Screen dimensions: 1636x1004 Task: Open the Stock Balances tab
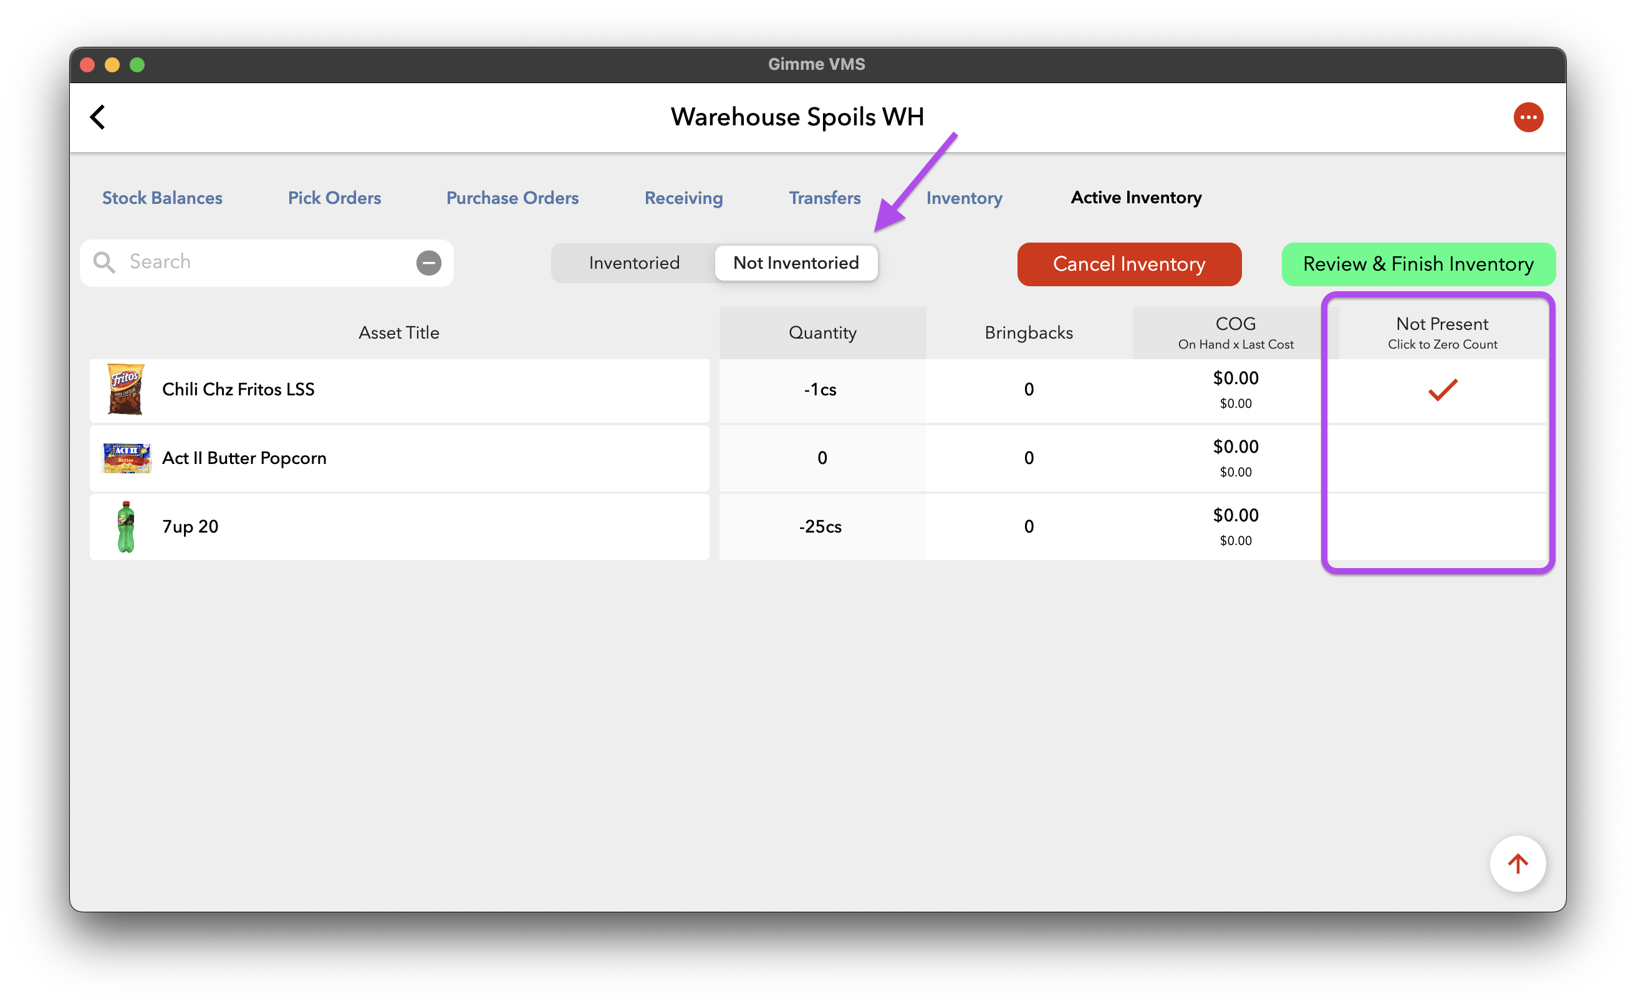[x=162, y=198]
